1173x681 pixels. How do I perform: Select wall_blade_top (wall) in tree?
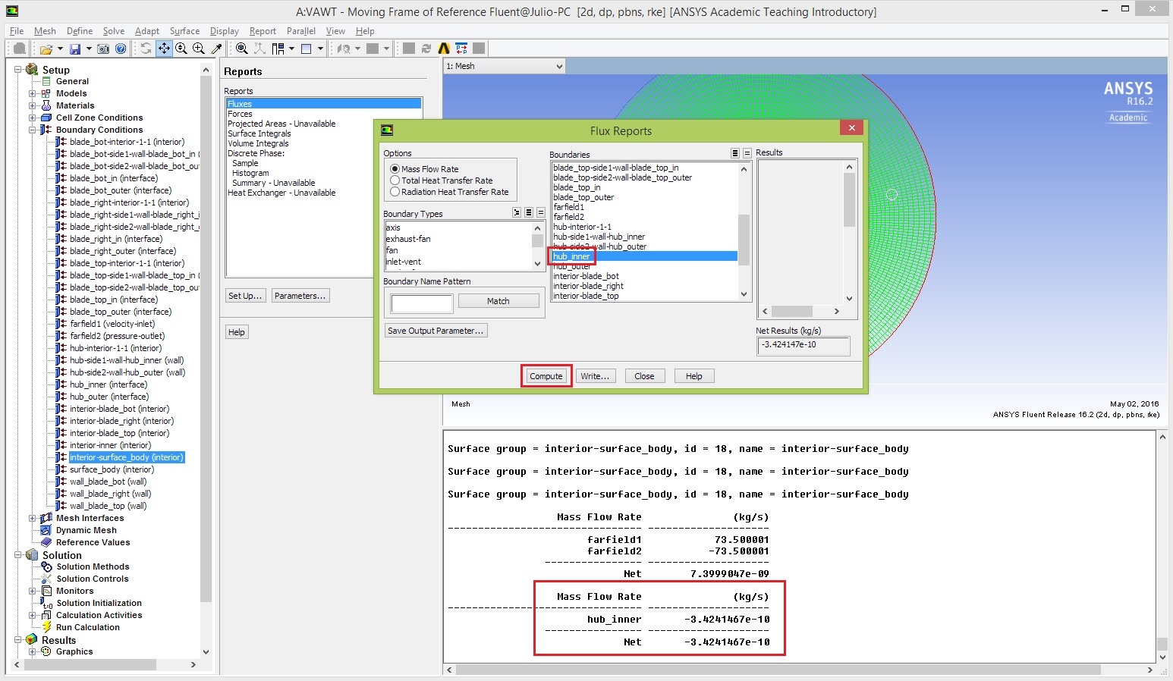(x=108, y=506)
